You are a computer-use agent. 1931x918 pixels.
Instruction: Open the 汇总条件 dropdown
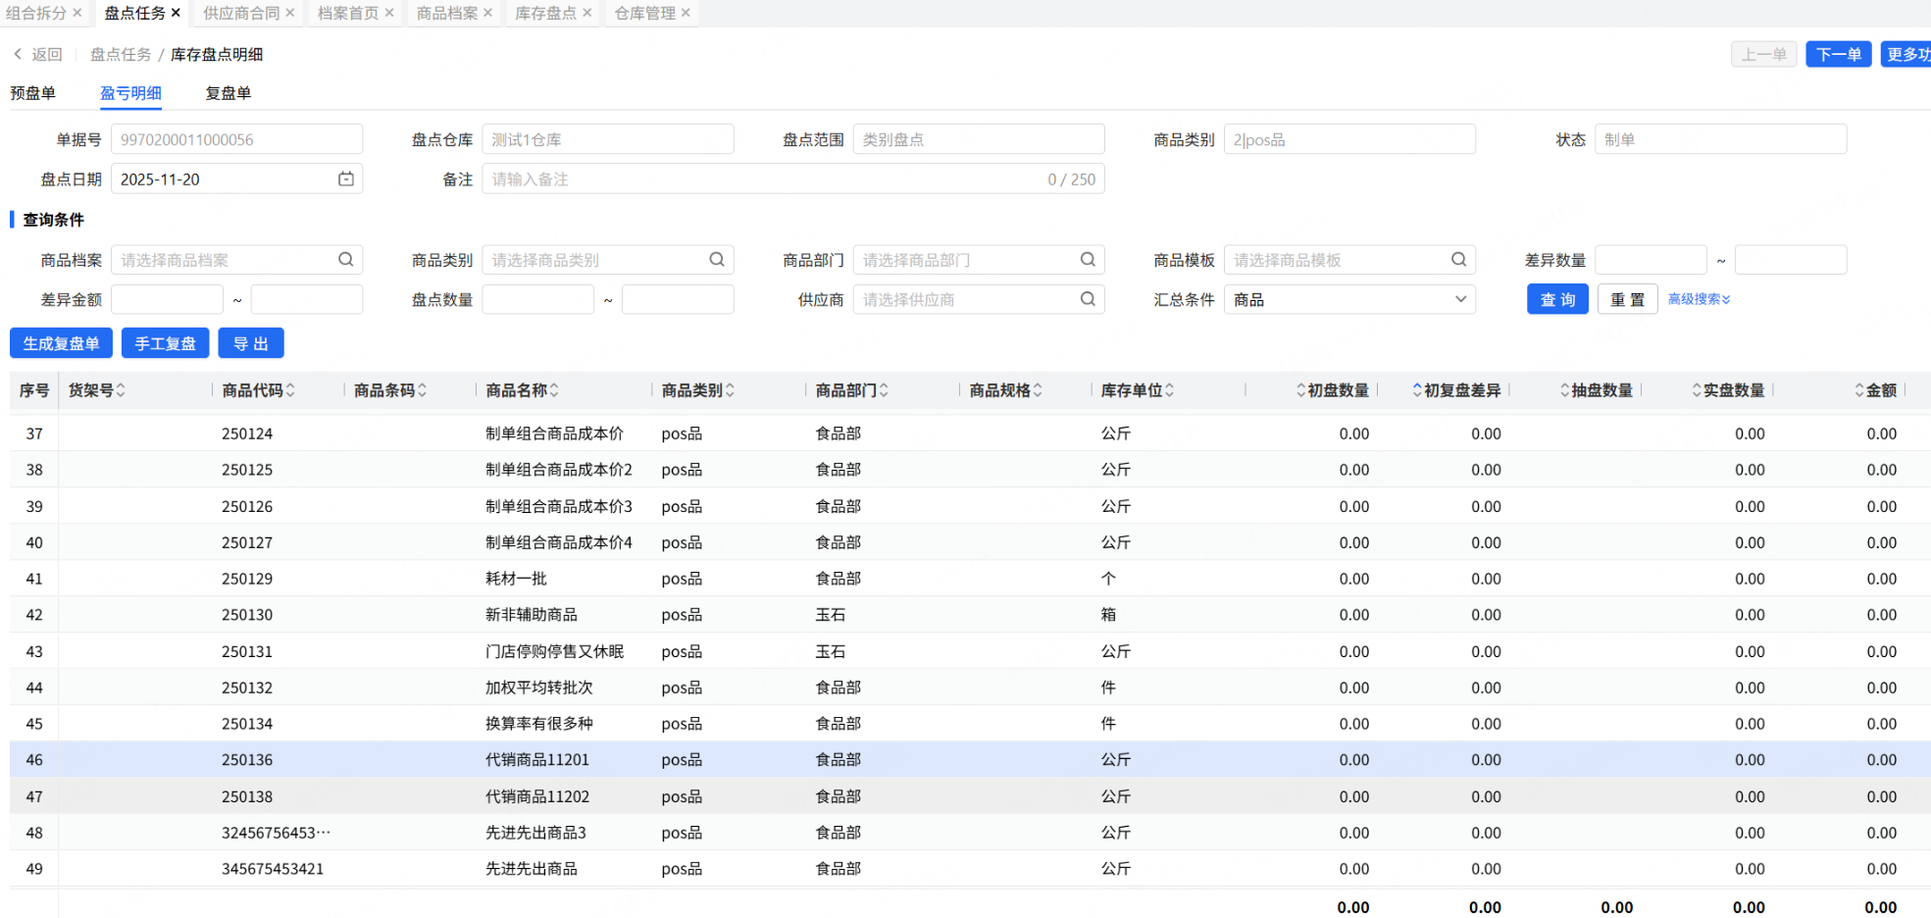[x=1348, y=299]
